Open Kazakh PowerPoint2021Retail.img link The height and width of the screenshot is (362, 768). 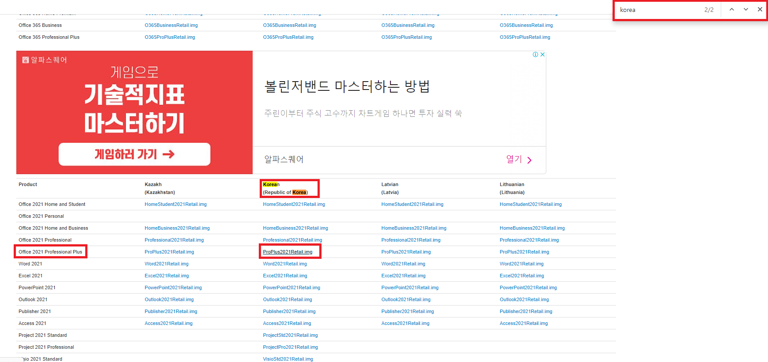[173, 287]
